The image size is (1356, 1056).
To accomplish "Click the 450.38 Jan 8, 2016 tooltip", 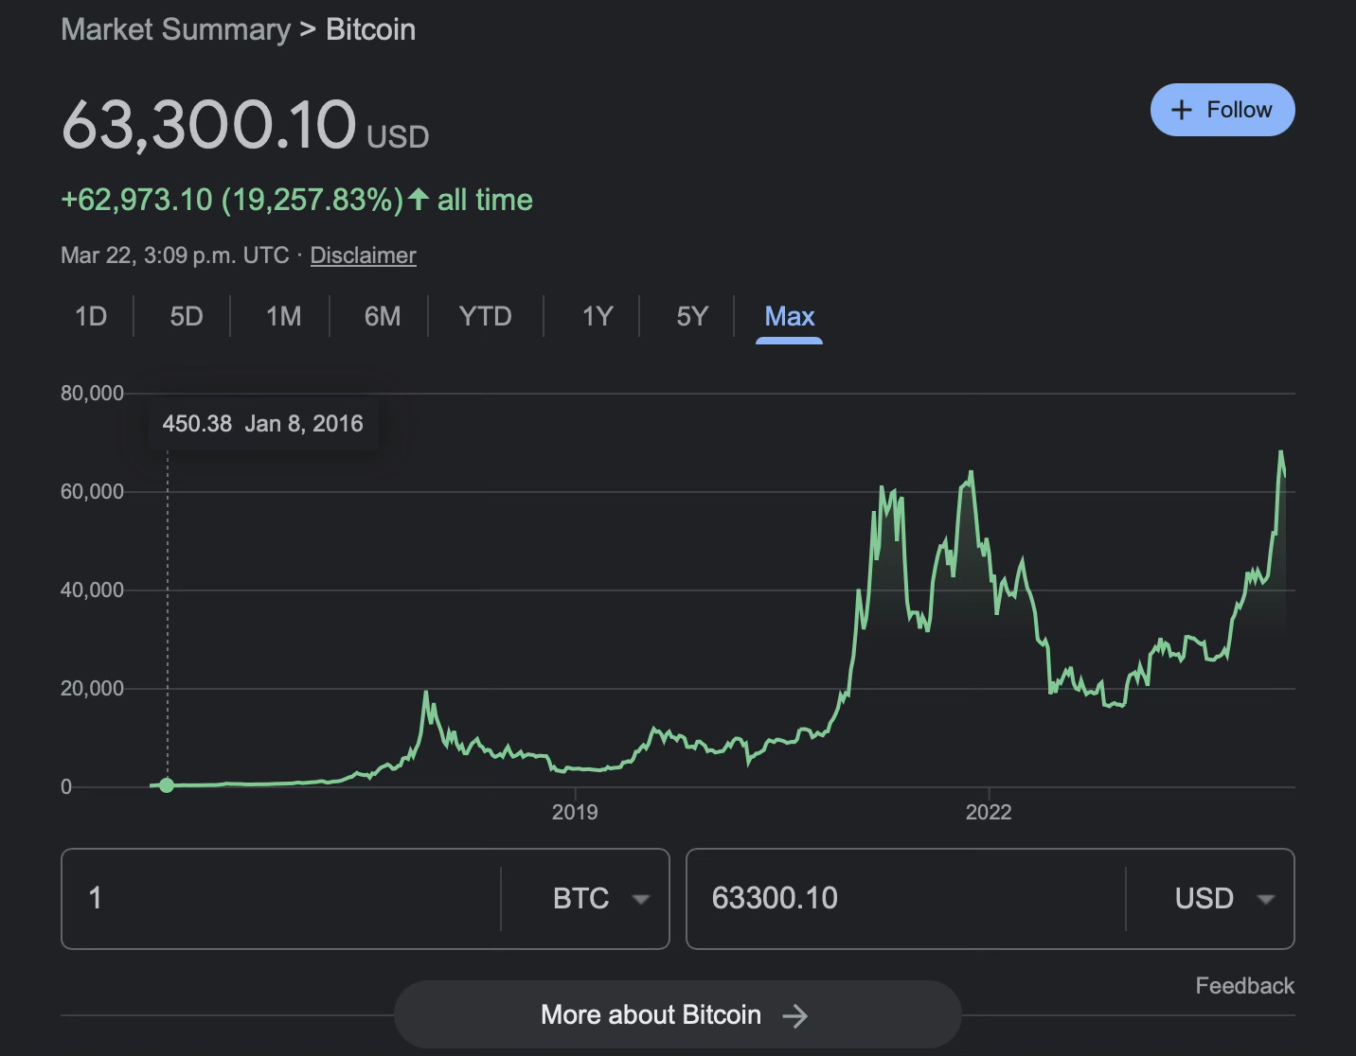I will [262, 423].
